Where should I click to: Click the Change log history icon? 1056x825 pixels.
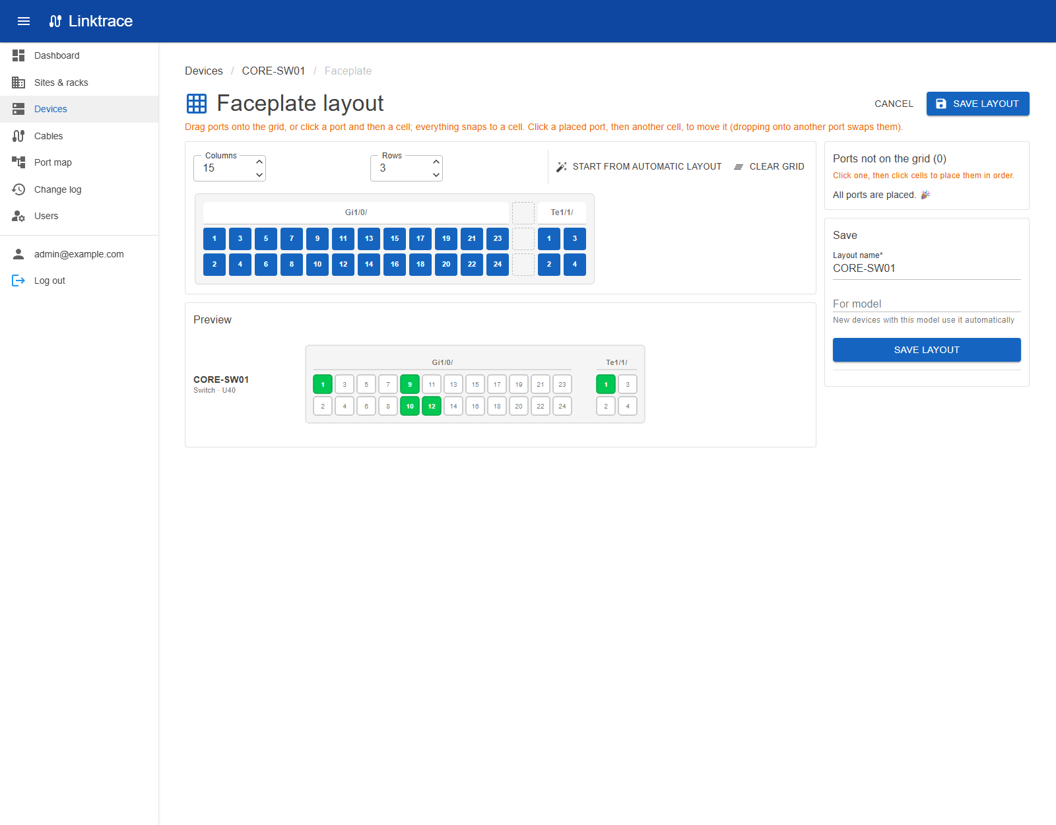coord(18,189)
